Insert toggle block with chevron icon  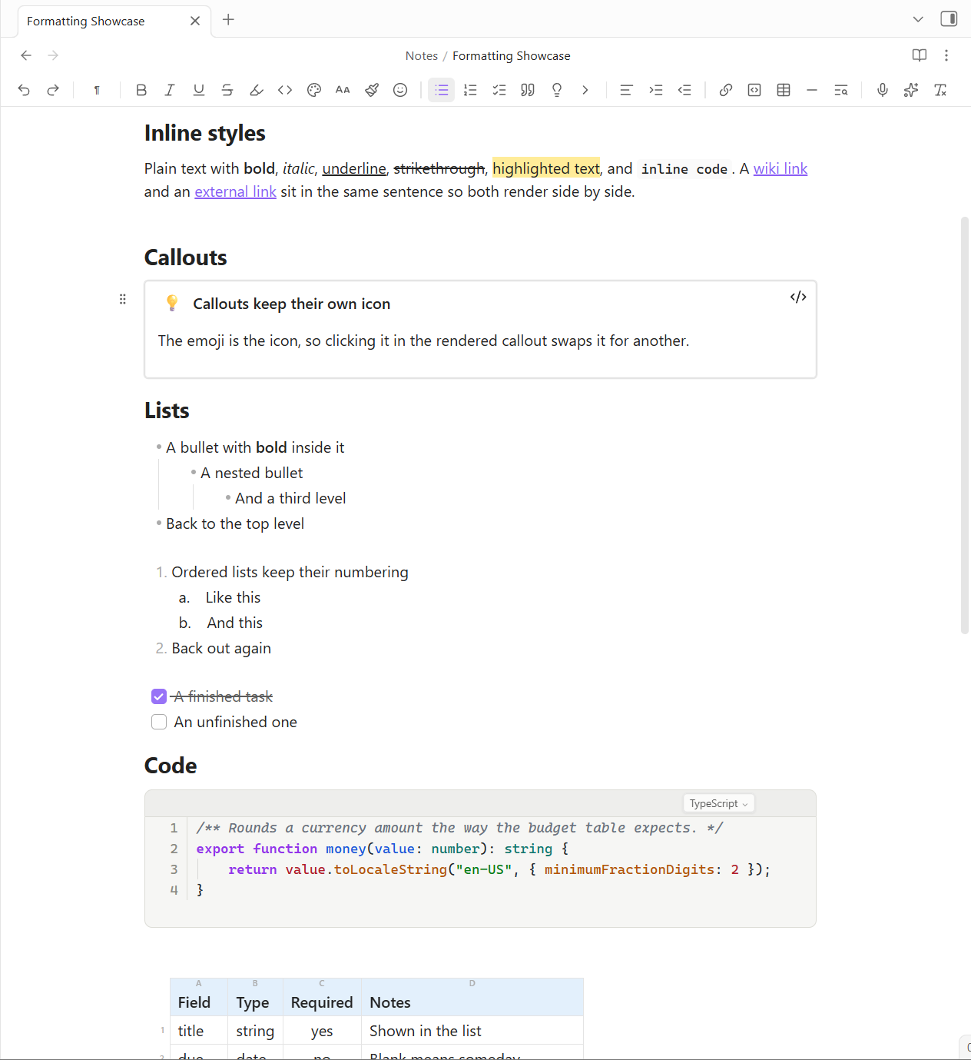coord(585,90)
